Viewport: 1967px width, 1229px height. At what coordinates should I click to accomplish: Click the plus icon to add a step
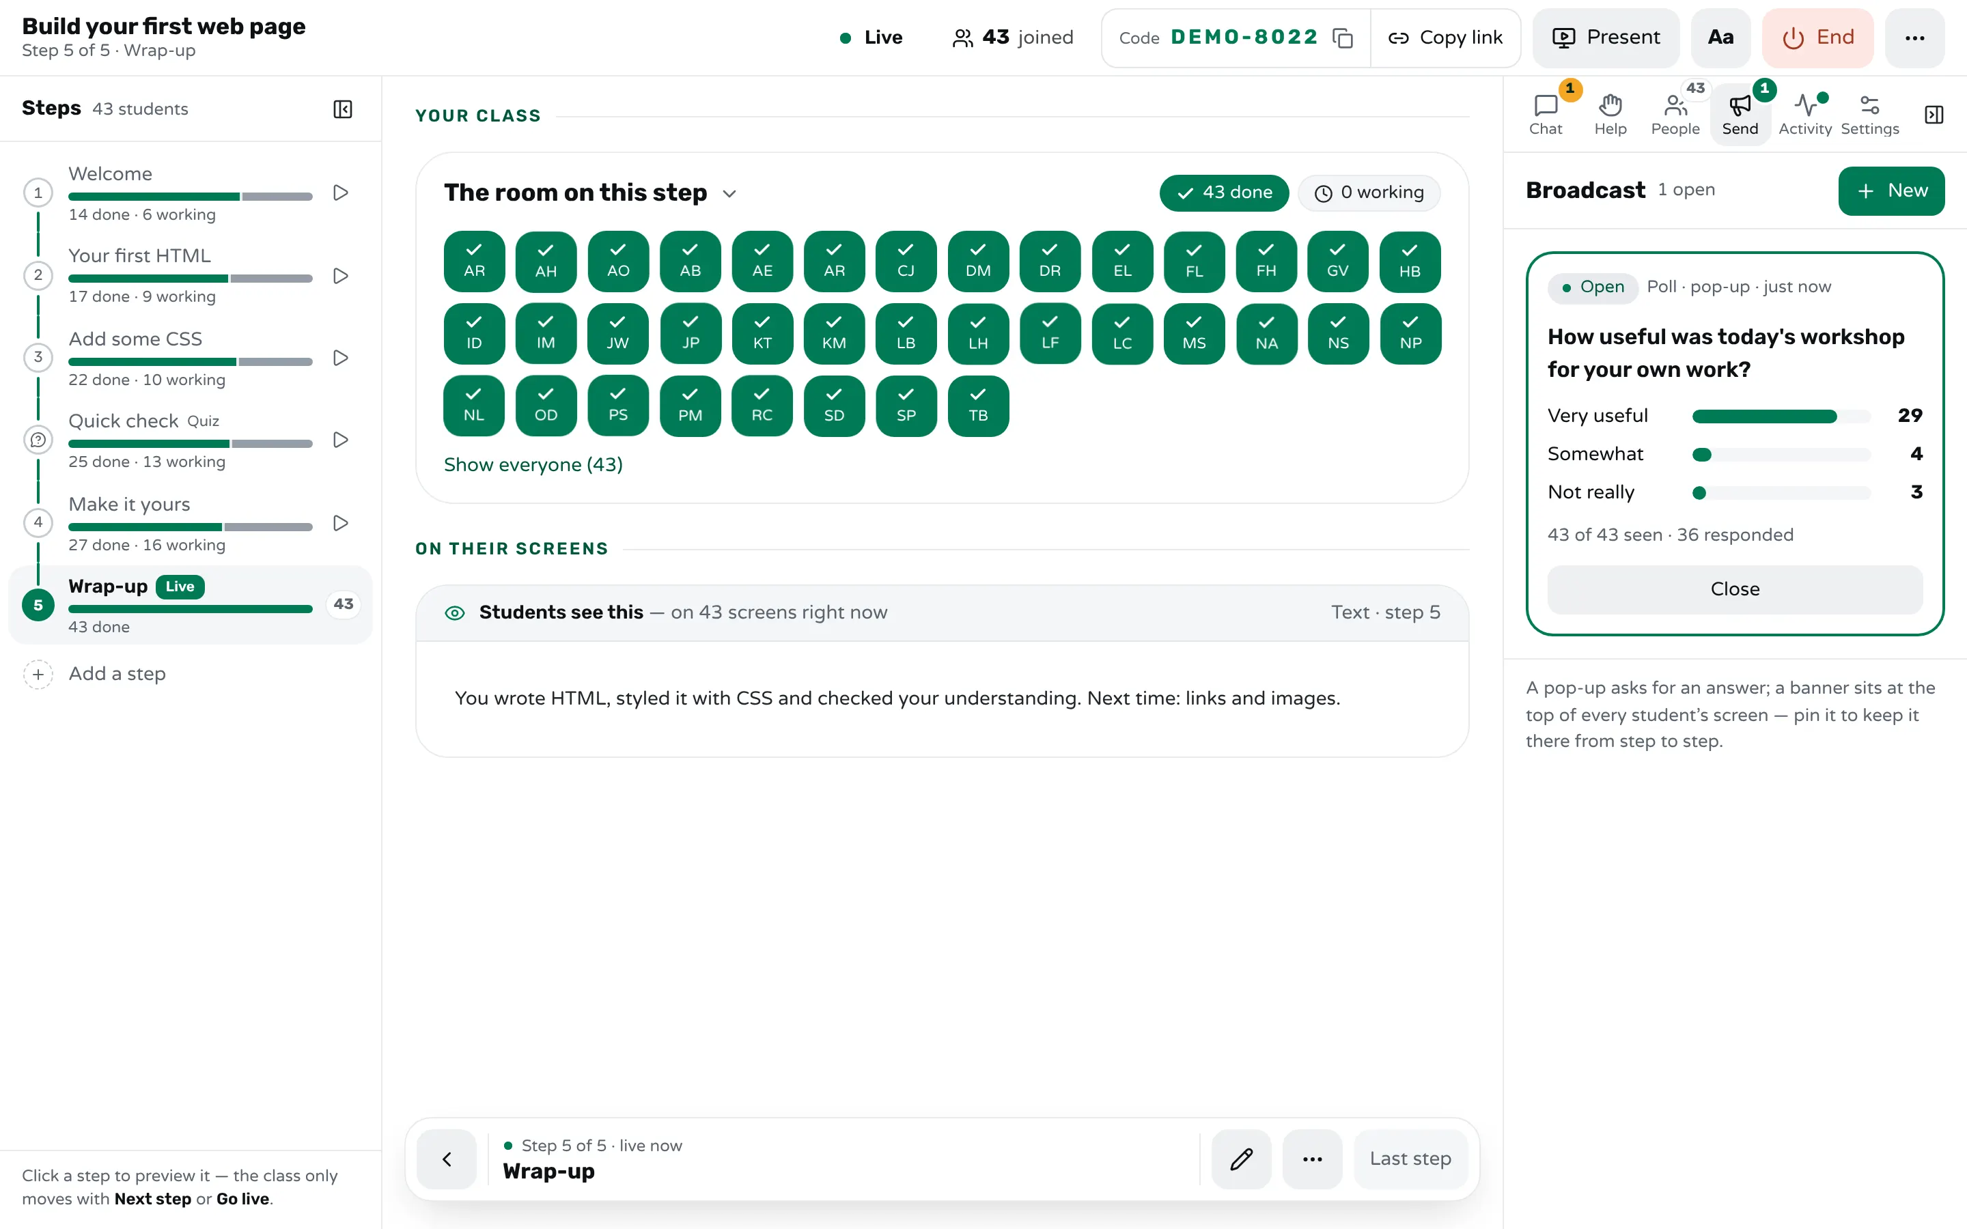click(x=38, y=674)
